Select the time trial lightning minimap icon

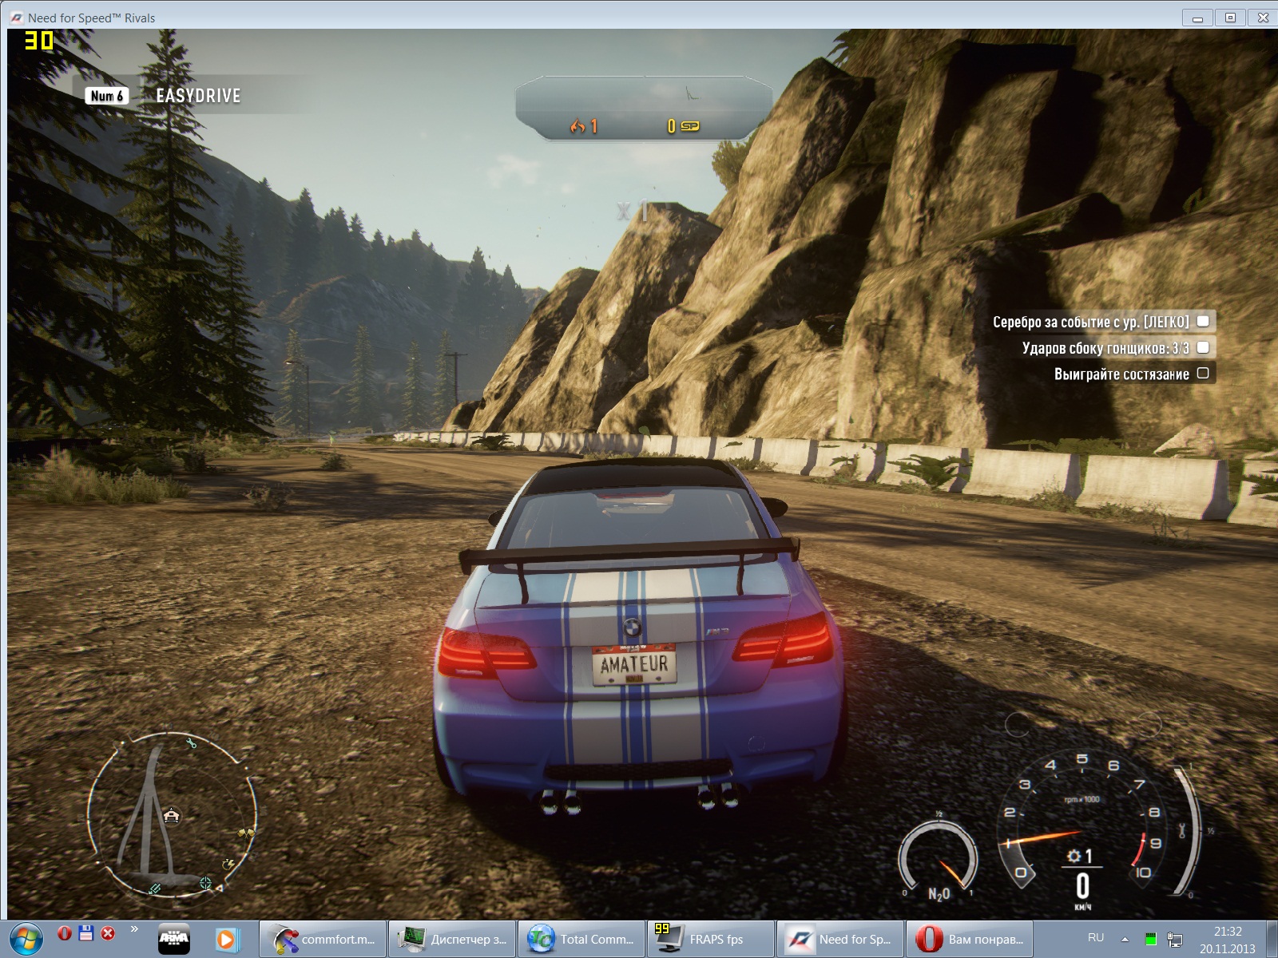pos(228,864)
